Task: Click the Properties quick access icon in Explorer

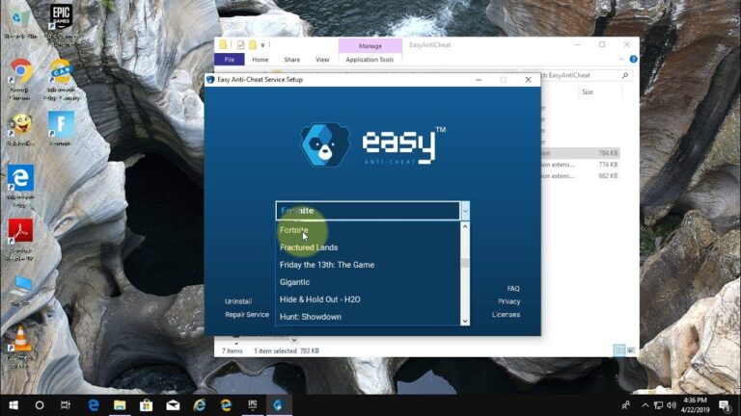Action: [x=240, y=45]
